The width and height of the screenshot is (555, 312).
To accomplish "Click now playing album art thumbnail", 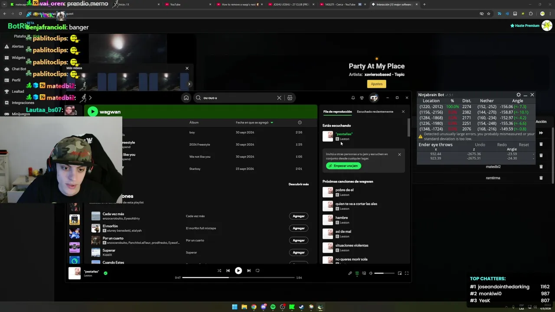I will pyautogui.click(x=75, y=273).
